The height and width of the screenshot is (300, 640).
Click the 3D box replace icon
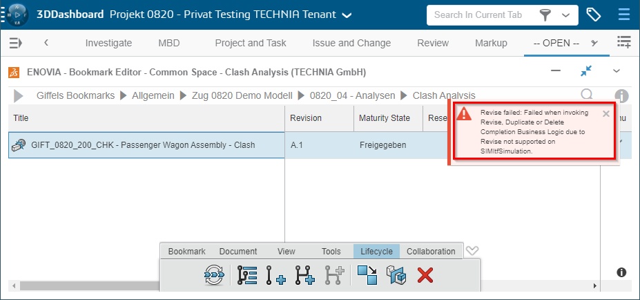coord(396,275)
